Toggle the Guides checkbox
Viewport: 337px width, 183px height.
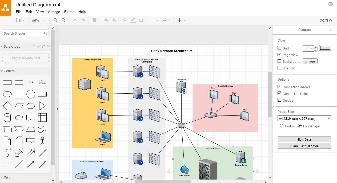279,100
